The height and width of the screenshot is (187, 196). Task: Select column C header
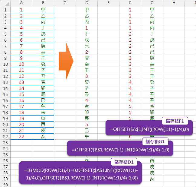coord(65,3)
